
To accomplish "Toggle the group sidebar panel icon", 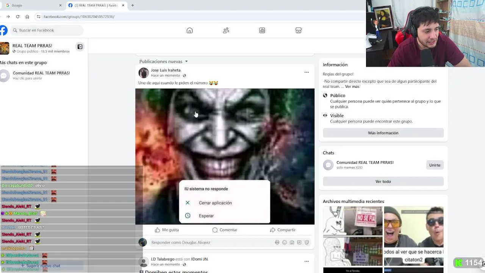I will 80,47.
